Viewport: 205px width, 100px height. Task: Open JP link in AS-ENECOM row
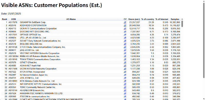pyautogui.click(x=125, y=90)
